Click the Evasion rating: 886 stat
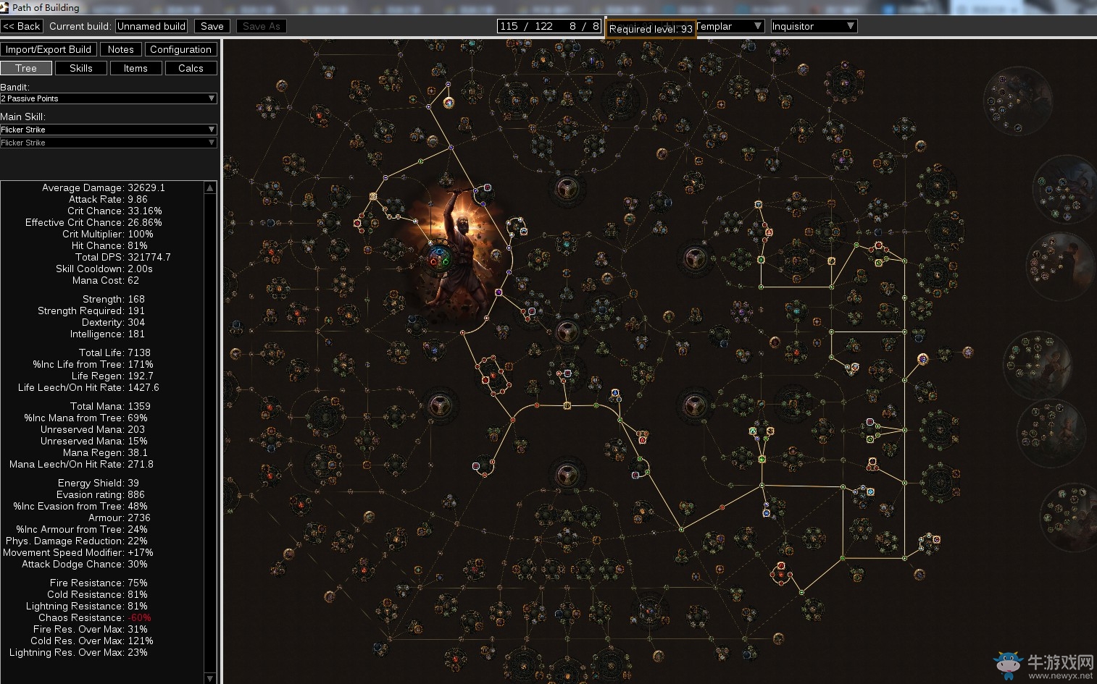The height and width of the screenshot is (684, 1097). click(x=101, y=494)
